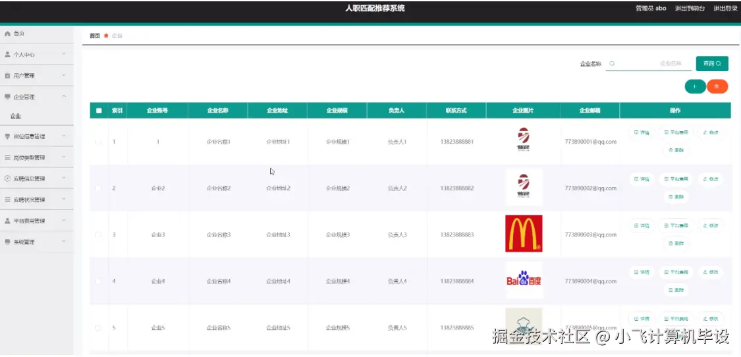This screenshot has width=741, height=357.
Task: Click the orange trash batch-delete button
Action: (717, 86)
